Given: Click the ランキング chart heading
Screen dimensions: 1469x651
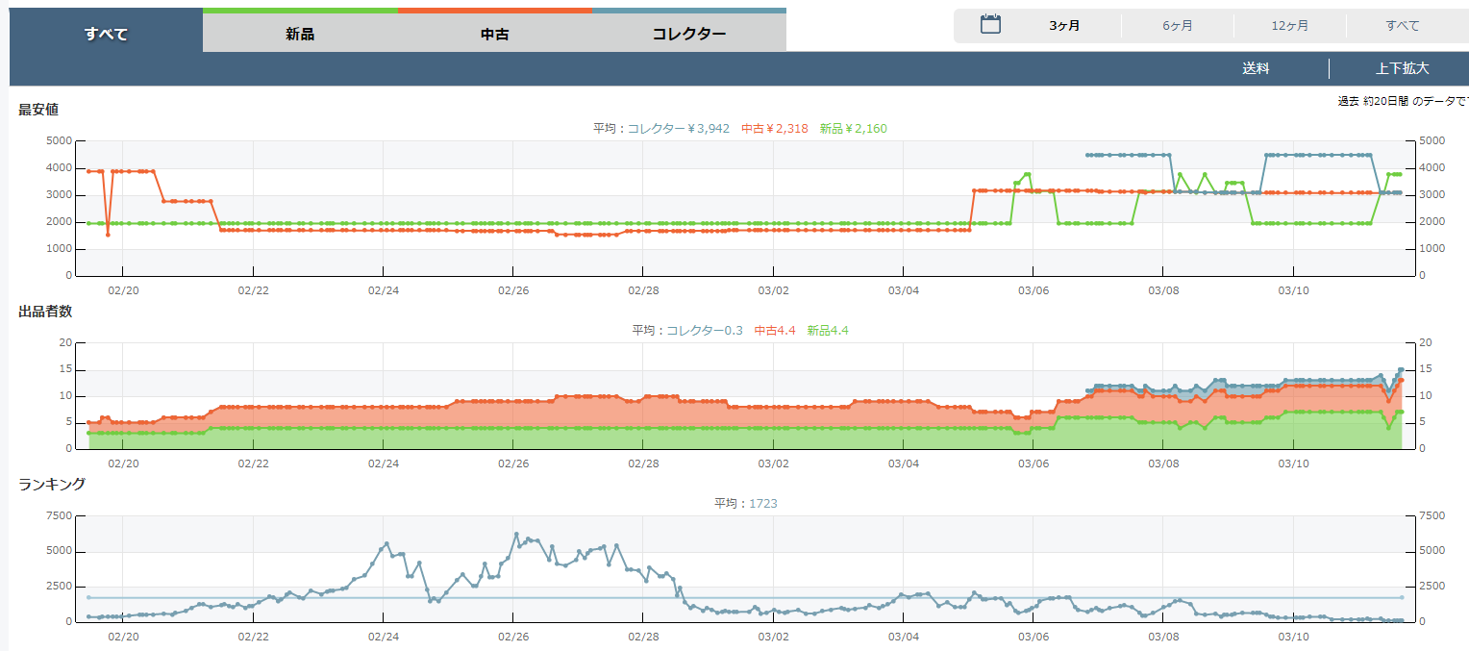Looking at the screenshot, I should 52,484.
